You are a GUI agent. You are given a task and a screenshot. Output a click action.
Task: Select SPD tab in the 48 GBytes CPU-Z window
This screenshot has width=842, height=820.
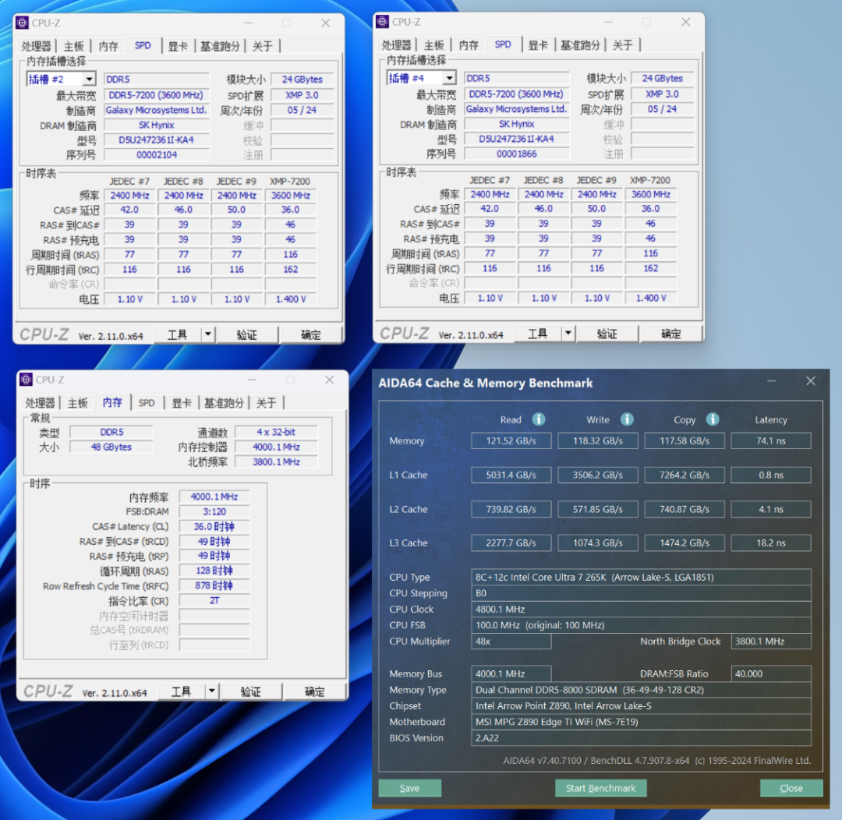pyautogui.click(x=147, y=403)
